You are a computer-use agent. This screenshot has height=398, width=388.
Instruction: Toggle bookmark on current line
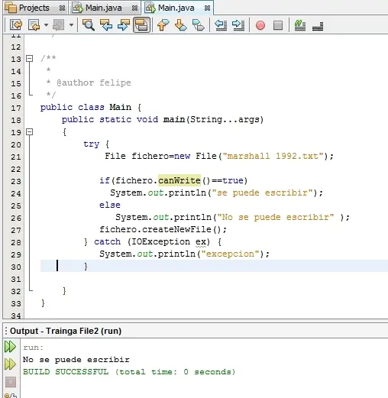point(199,25)
